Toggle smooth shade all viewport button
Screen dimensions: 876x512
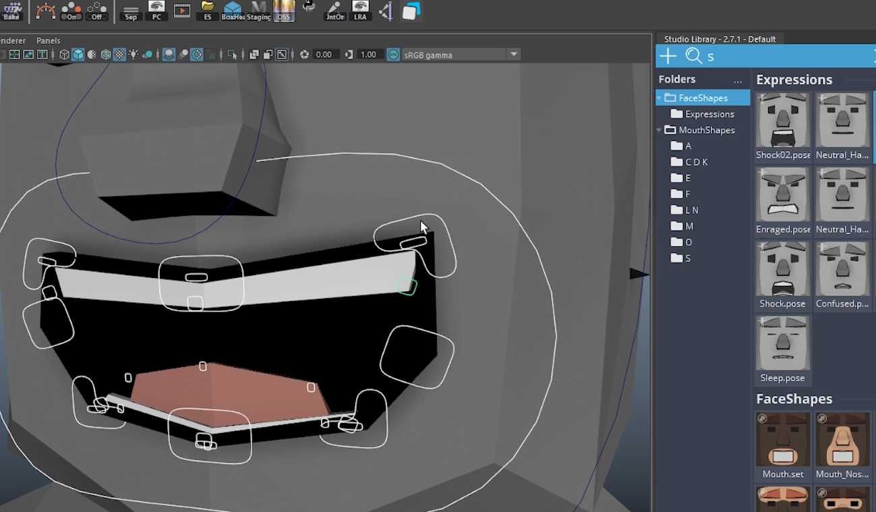[x=78, y=55]
